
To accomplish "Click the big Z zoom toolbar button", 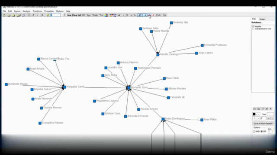I will point(33,15).
